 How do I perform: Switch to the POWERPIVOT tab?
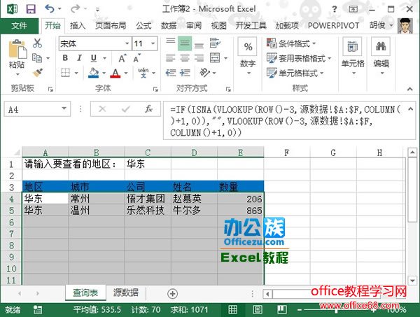click(333, 26)
